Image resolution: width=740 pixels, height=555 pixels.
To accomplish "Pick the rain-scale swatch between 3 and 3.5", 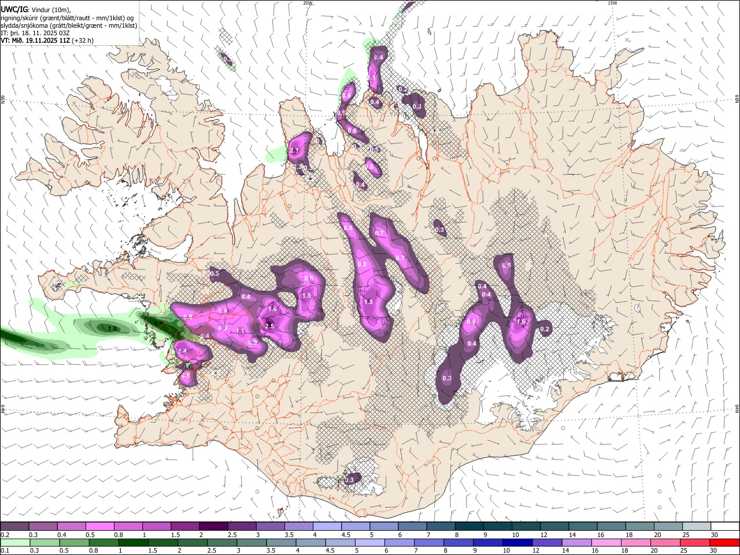I will click(x=251, y=543).
